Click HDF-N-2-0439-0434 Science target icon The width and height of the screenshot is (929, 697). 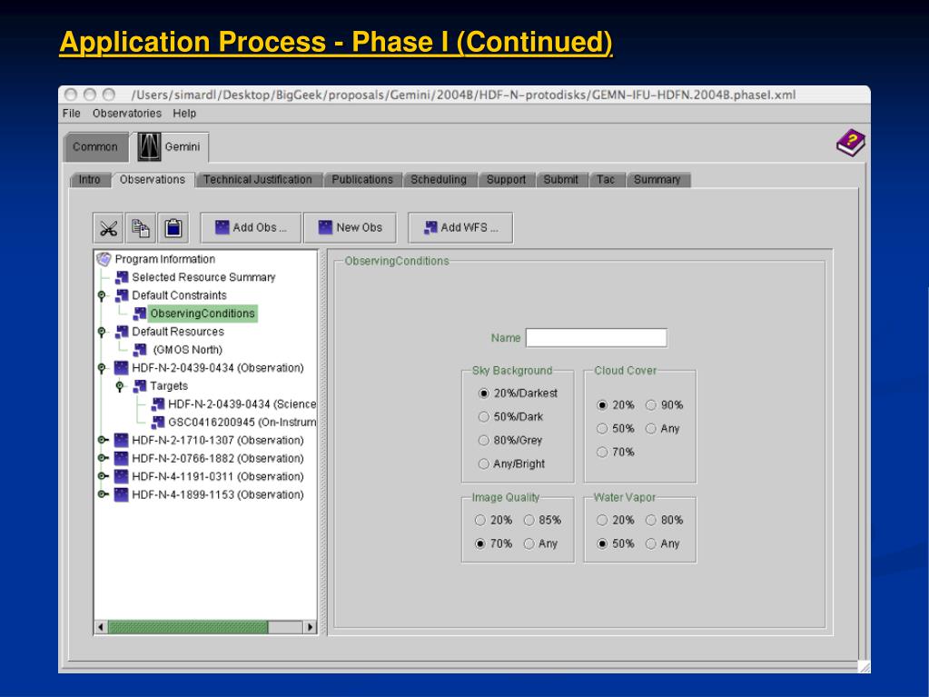point(158,404)
